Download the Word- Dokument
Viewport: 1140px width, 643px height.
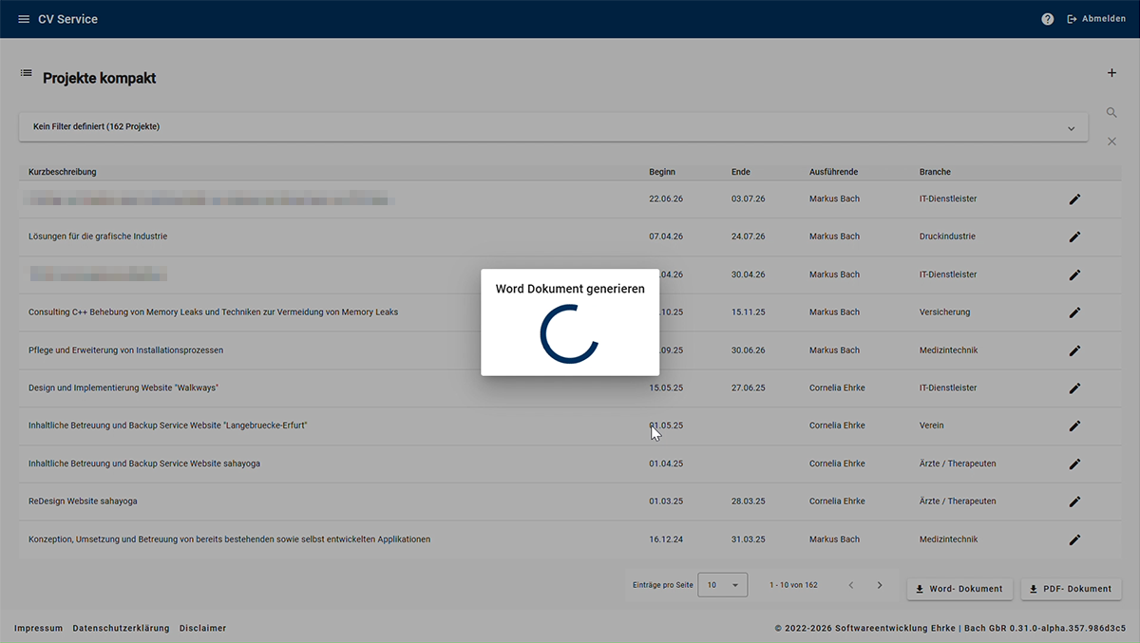tap(959, 589)
